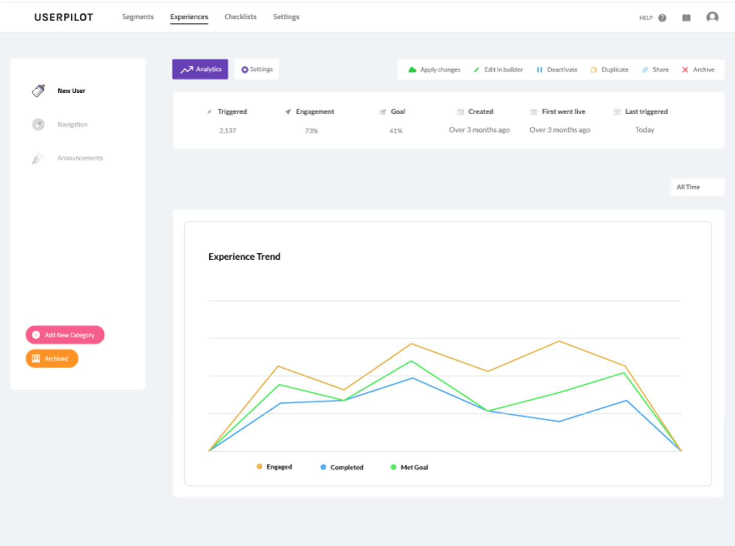Image resolution: width=735 pixels, height=546 pixels.
Task: Click the Last triggered Today value
Action: 645,130
